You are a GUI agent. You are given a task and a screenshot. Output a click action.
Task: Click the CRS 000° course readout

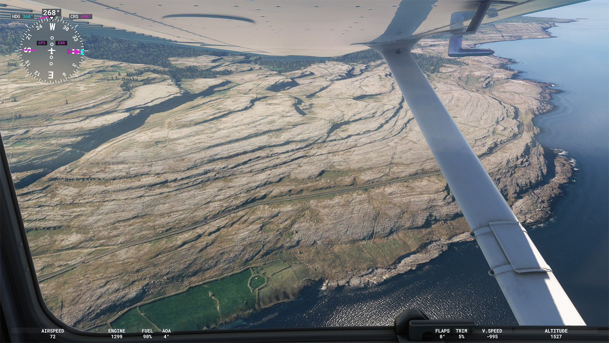pos(81,16)
